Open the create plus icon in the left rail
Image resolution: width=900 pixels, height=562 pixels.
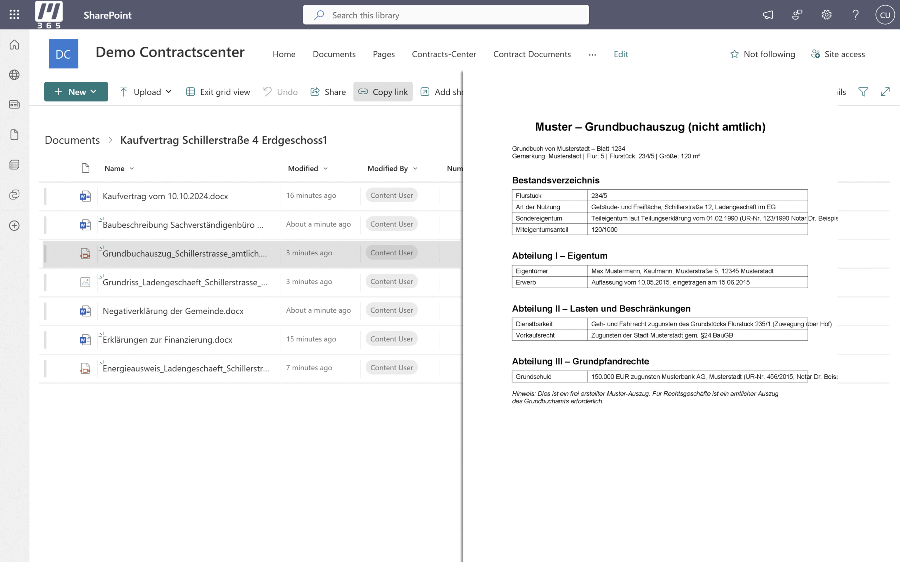[x=14, y=226]
